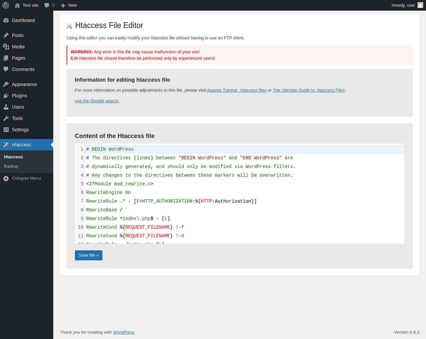Select the Posts pushpin icon
The image size is (426, 339).
(6, 35)
